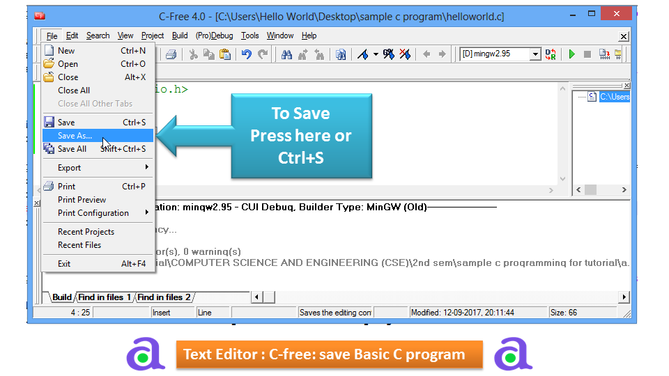The height and width of the screenshot is (376, 669).
Task: Choose Save As... from the File menu
Action: (x=98, y=136)
